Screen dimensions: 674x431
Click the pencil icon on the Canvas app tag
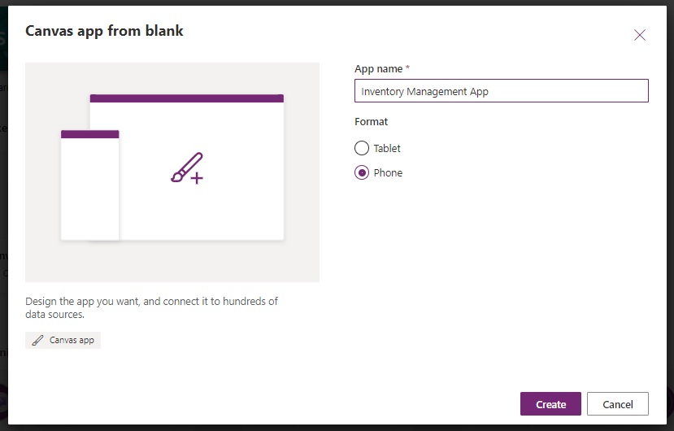37,340
